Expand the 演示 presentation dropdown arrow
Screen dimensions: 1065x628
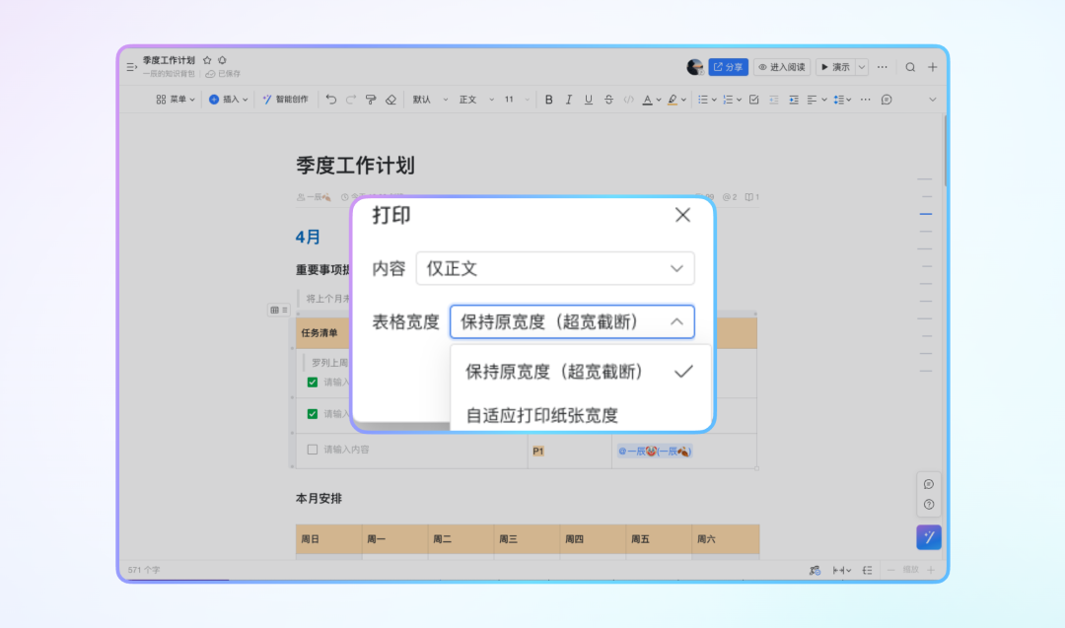tap(862, 67)
